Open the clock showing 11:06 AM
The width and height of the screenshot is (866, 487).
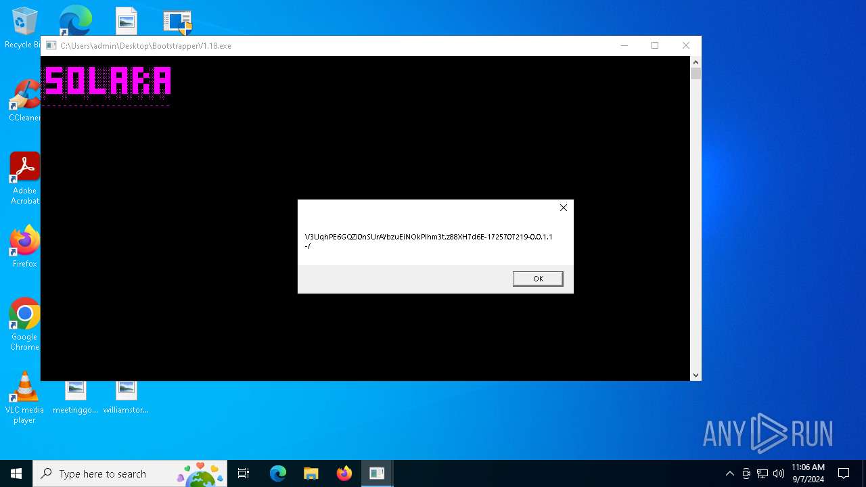(x=808, y=473)
